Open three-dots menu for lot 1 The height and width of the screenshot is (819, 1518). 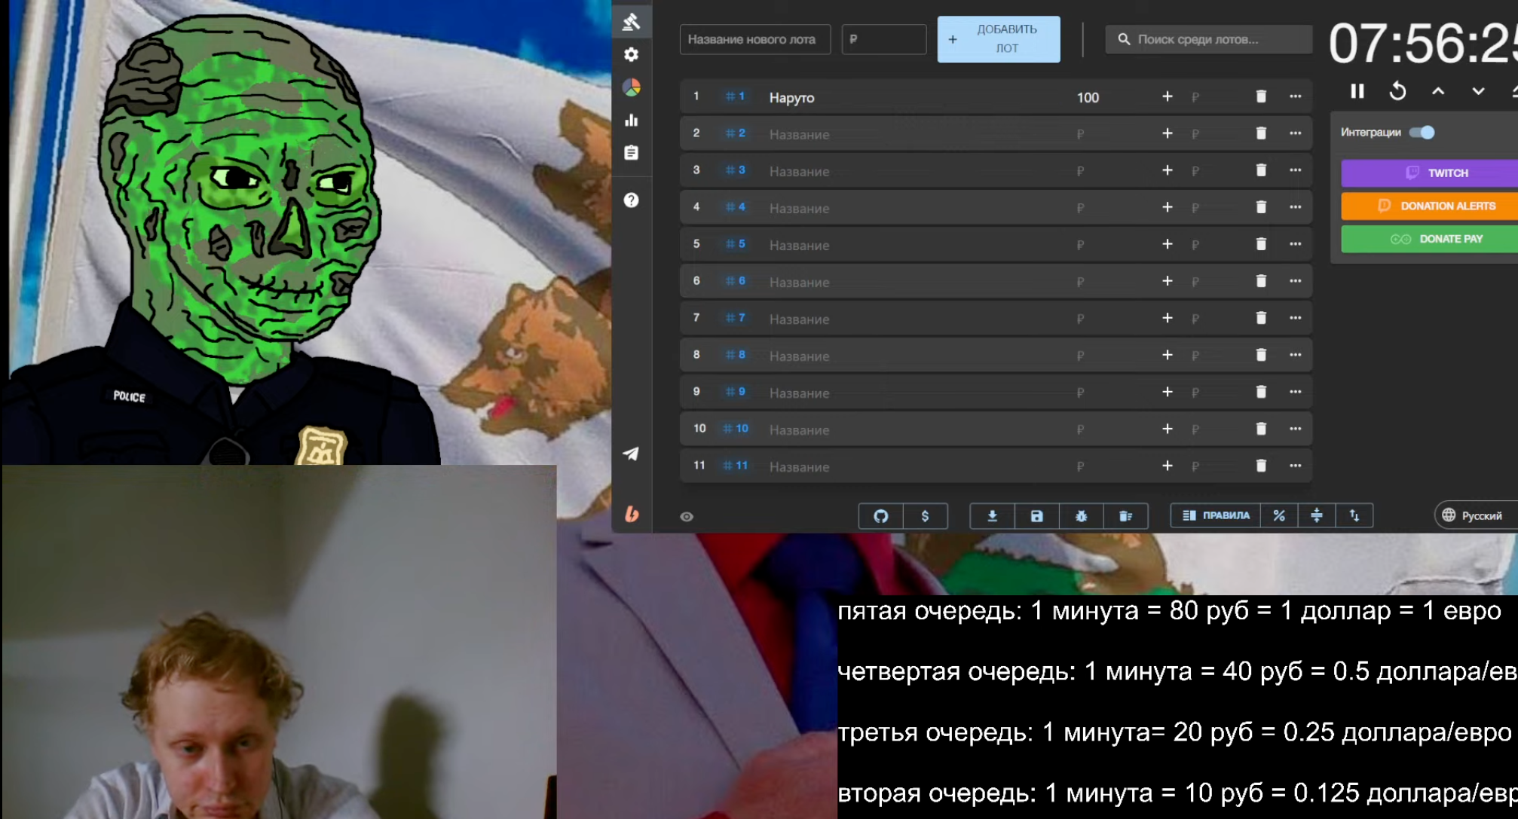coord(1296,96)
